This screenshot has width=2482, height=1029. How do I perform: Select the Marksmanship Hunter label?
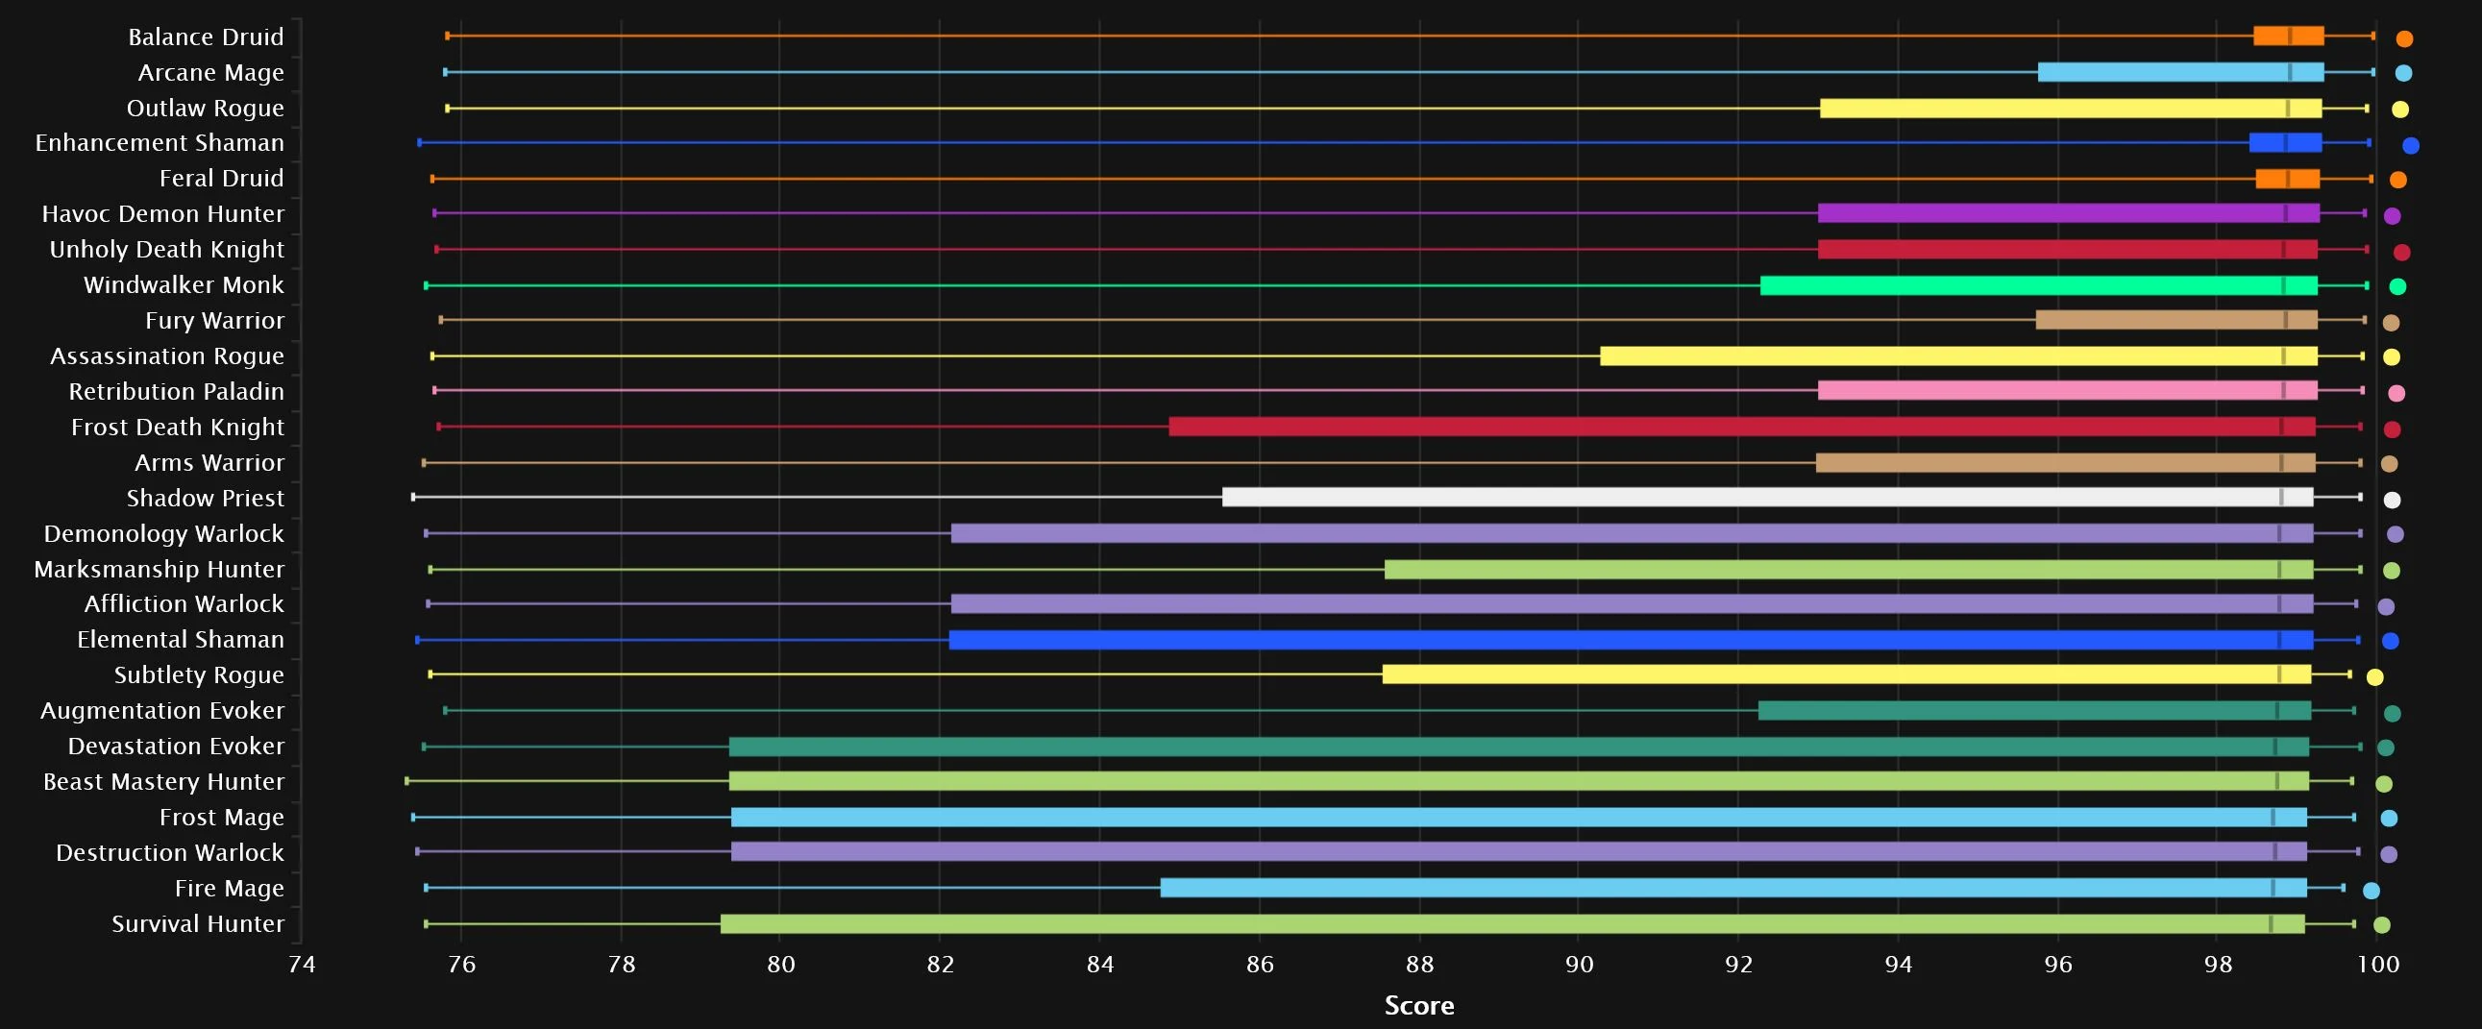(x=159, y=570)
